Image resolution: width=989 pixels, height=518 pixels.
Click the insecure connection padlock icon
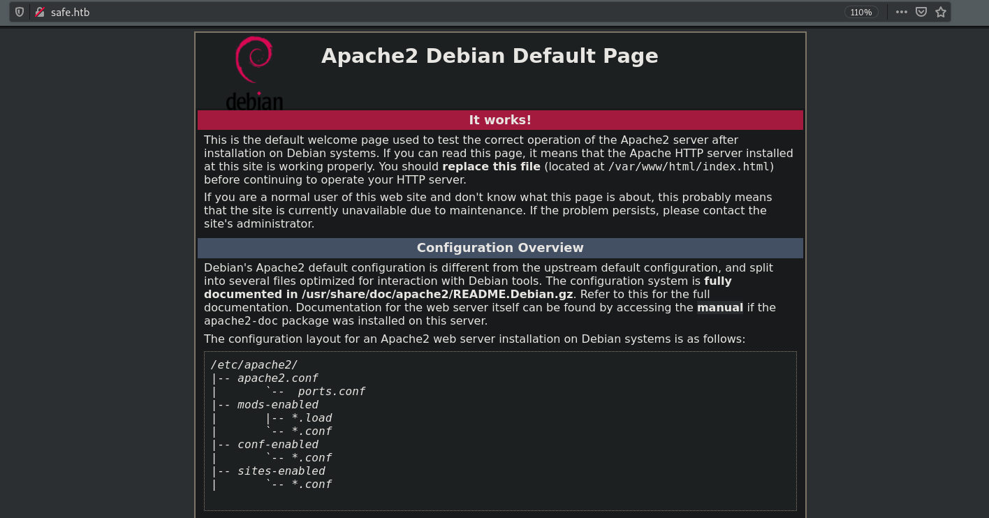click(40, 12)
